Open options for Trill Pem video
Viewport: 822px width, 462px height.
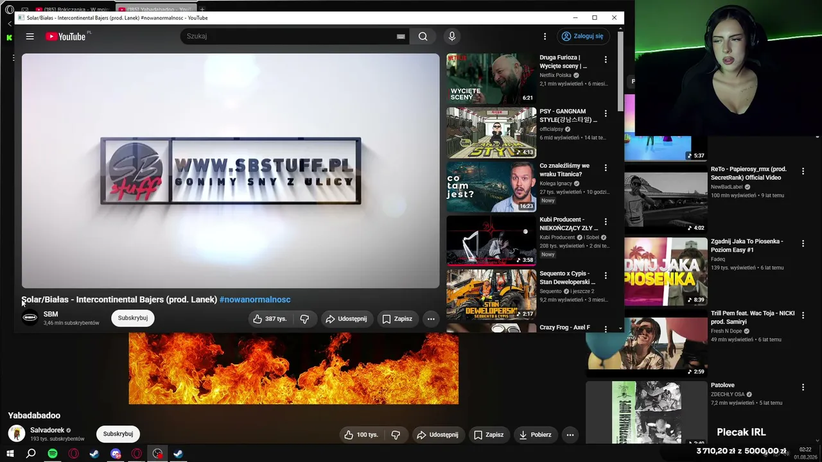(x=803, y=316)
